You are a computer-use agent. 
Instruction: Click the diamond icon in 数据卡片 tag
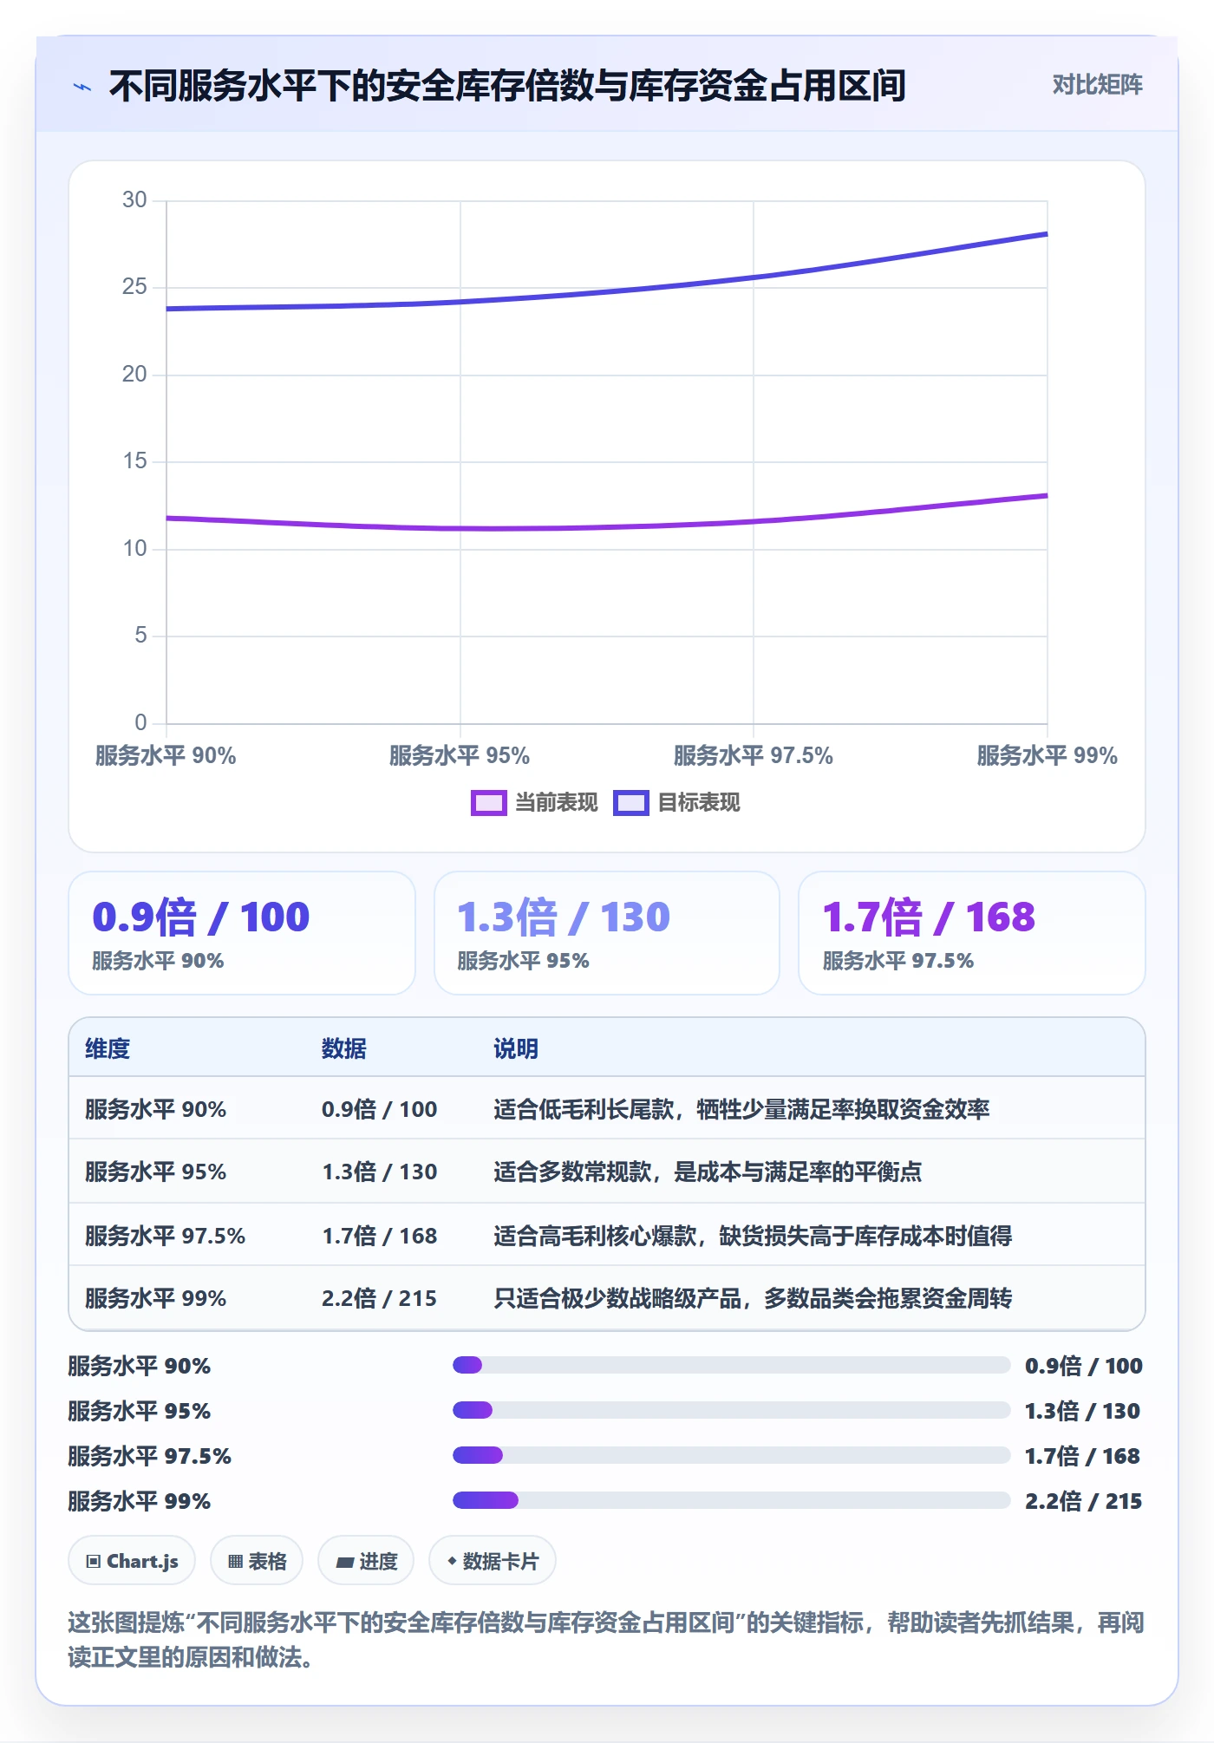click(452, 1561)
